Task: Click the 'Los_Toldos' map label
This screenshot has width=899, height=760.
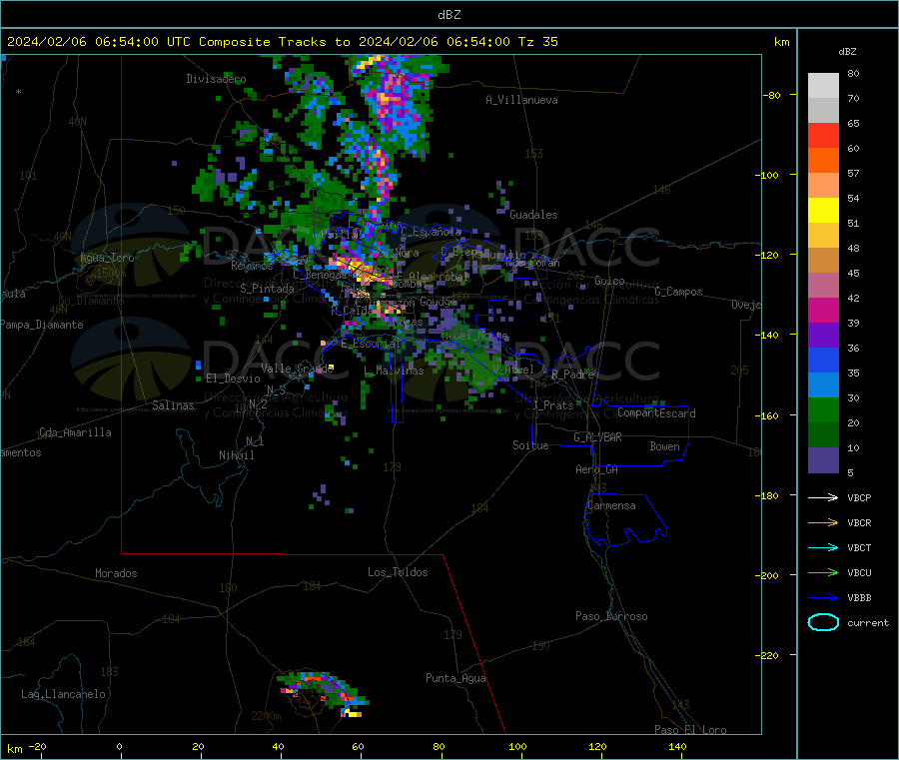Action: pos(398,572)
